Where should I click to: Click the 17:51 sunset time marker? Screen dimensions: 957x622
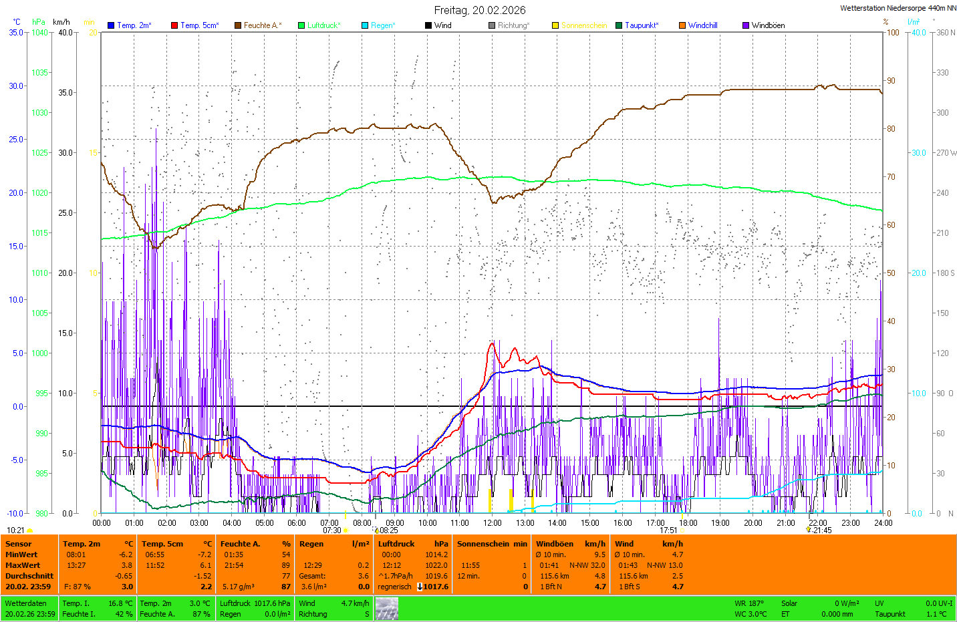[x=668, y=530]
